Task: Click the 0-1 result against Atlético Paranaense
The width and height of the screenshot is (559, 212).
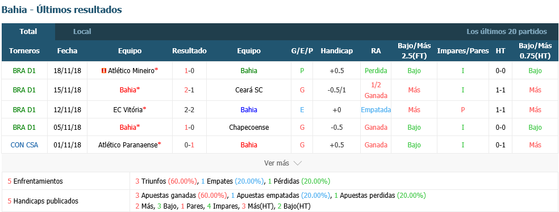Action: (x=189, y=145)
